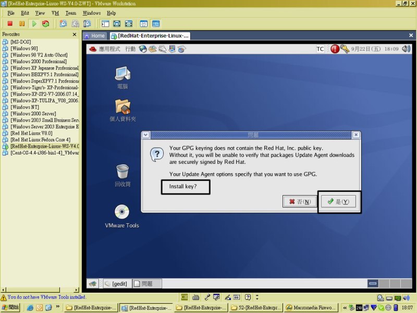The image size is (417, 313).
Task: Power off the virtual machine with the red stop icon
Action: (10, 23)
